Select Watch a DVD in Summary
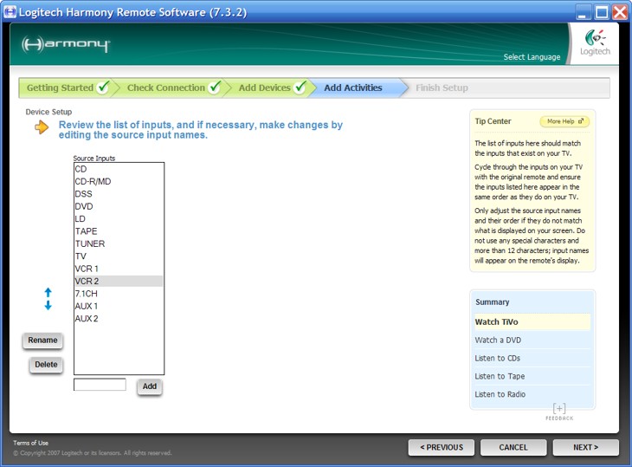632x467 pixels. [532, 340]
